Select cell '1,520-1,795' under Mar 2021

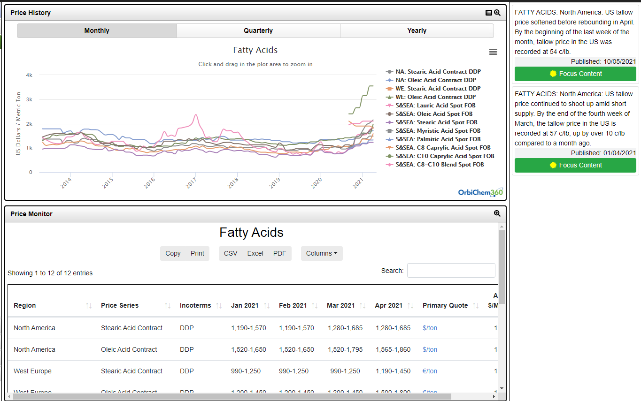point(345,349)
